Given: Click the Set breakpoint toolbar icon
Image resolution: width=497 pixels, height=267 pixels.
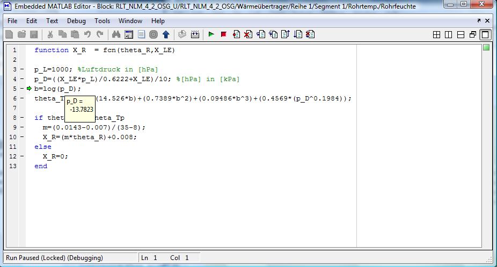Looking at the screenshot, I should point(236,34).
